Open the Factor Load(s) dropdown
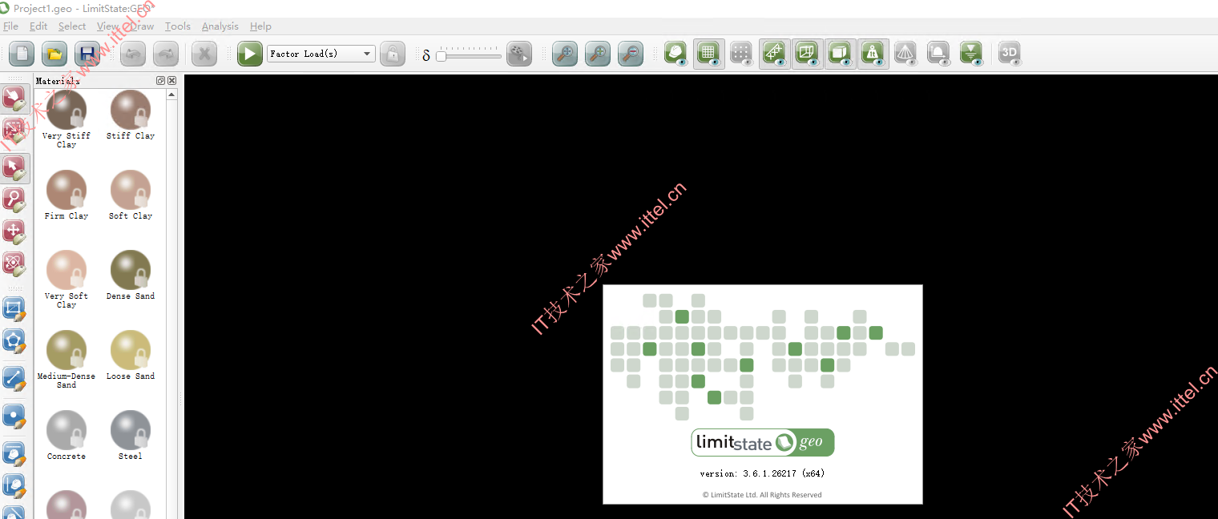This screenshot has width=1218, height=519. coord(321,54)
